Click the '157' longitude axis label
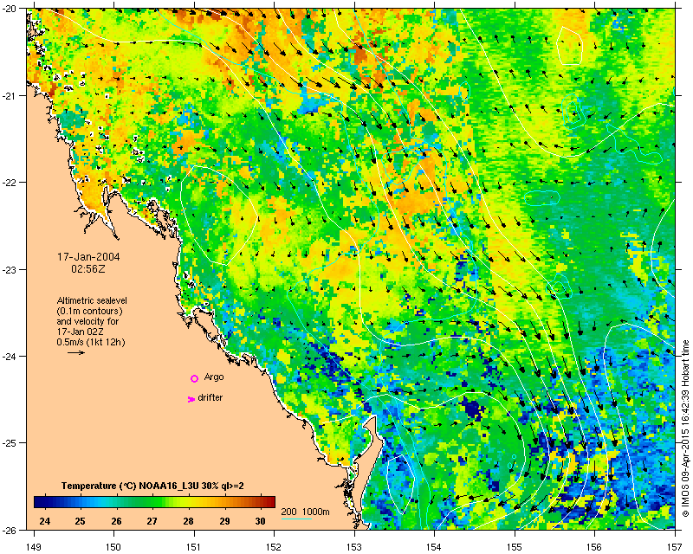 click(676, 547)
